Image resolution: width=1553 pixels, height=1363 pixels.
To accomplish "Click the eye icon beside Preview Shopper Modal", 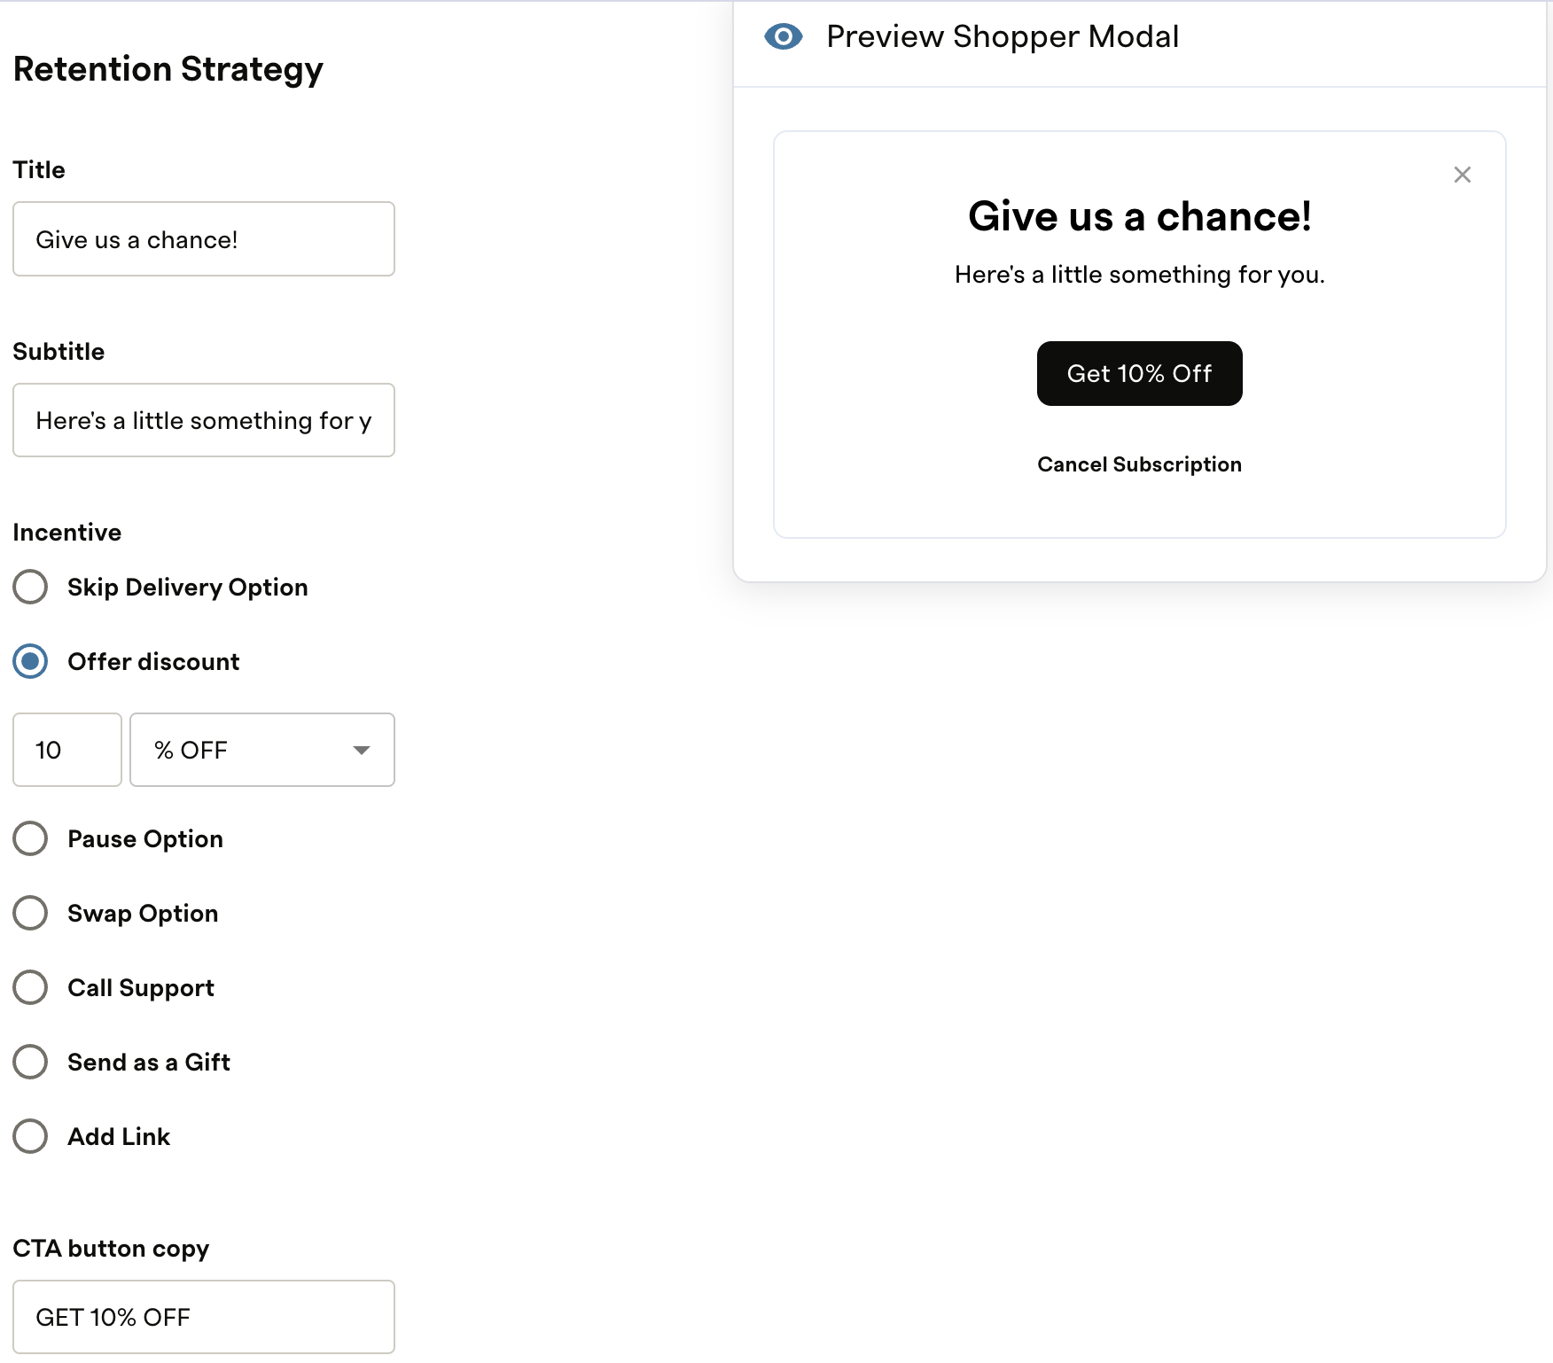I will coord(784,36).
